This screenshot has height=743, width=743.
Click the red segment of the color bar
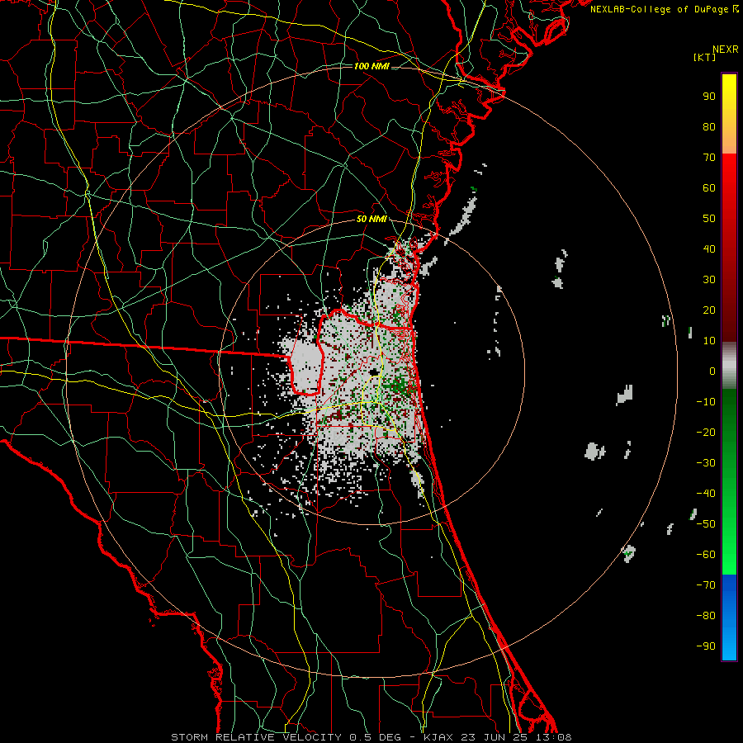[x=729, y=248]
